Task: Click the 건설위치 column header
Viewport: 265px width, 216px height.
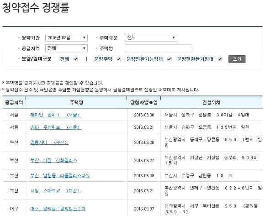Action: (212, 102)
